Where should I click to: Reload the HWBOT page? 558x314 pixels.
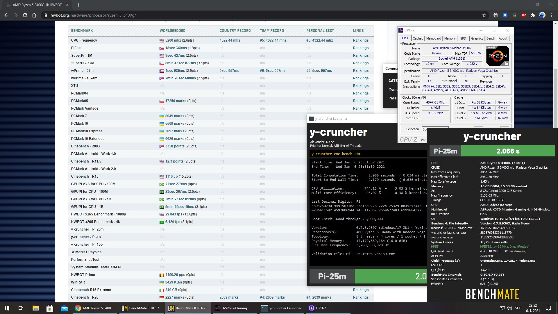25,15
